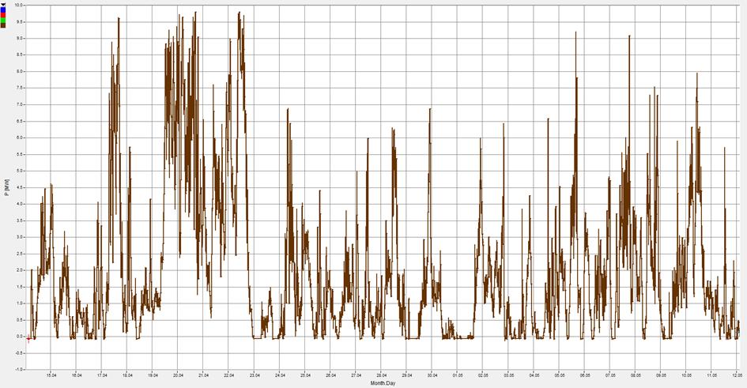Click the '06.05' x-axis date label

(584, 375)
